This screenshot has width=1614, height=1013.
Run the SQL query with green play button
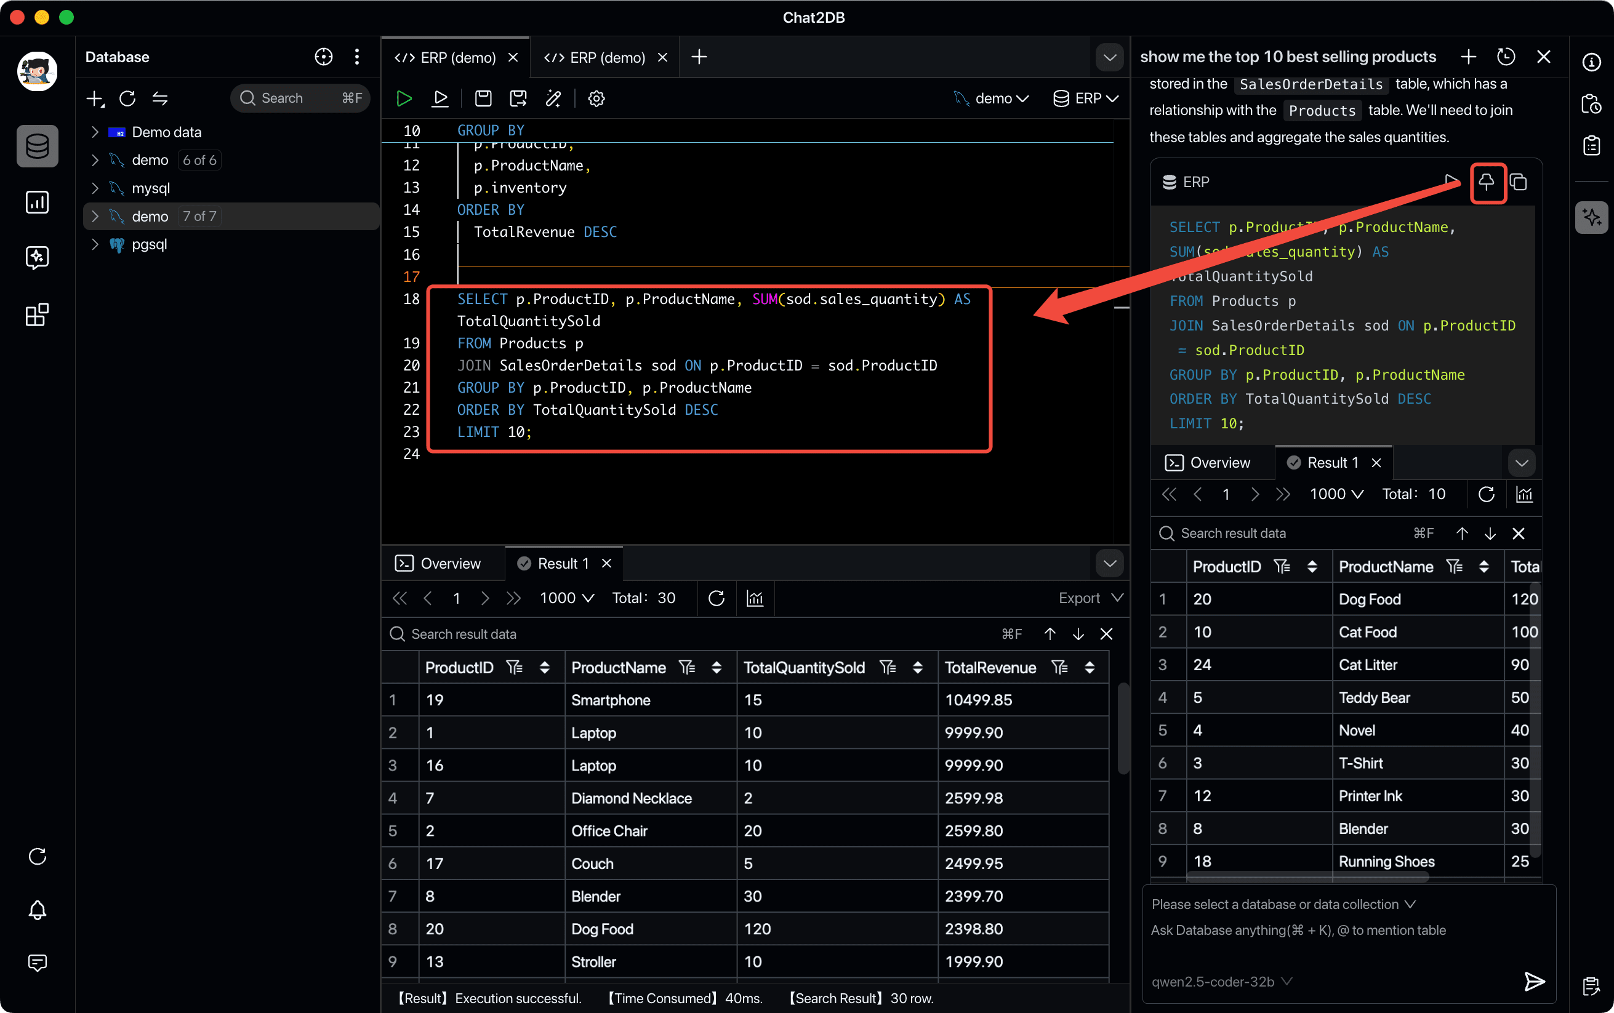tap(403, 98)
